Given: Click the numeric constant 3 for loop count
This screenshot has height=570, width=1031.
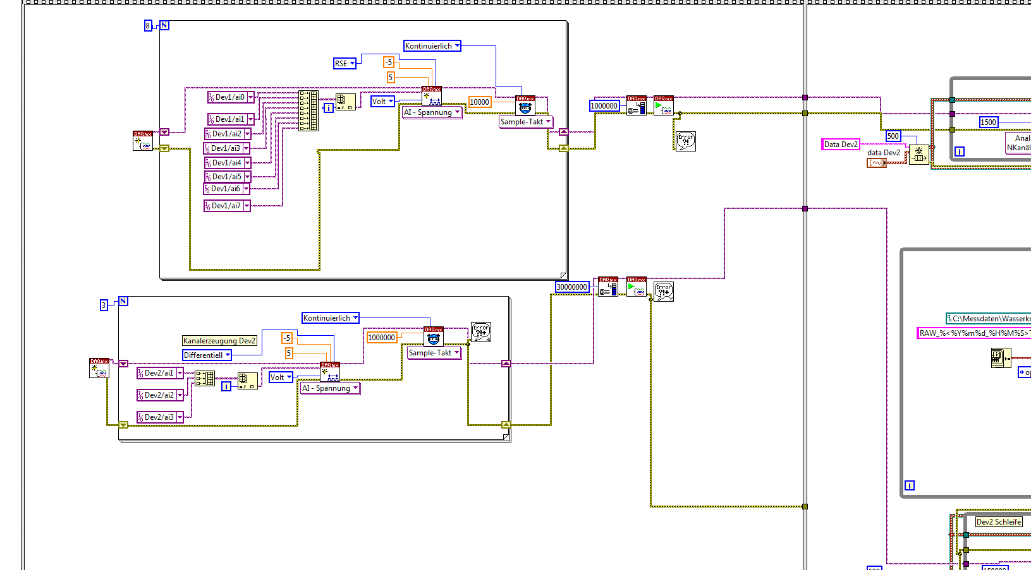Looking at the screenshot, I should click(x=104, y=306).
